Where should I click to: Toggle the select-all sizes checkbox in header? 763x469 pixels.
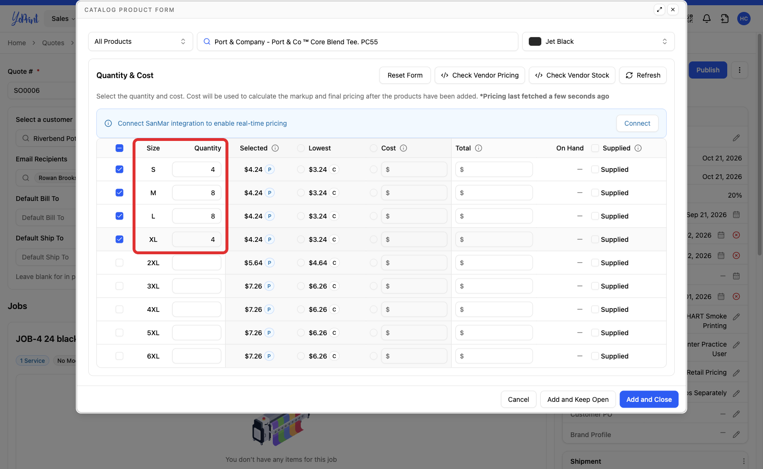[x=119, y=148]
